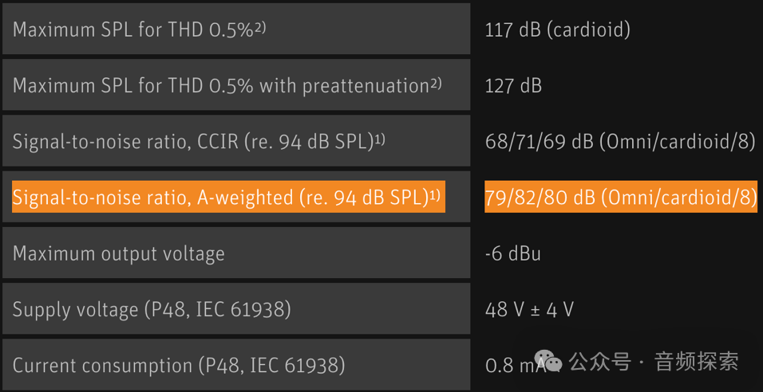The width and height of the screenshot is (763, 392).
Task: Click the "Supply voltage (P48, IEC 61938)" label
Action: (152, 310)
